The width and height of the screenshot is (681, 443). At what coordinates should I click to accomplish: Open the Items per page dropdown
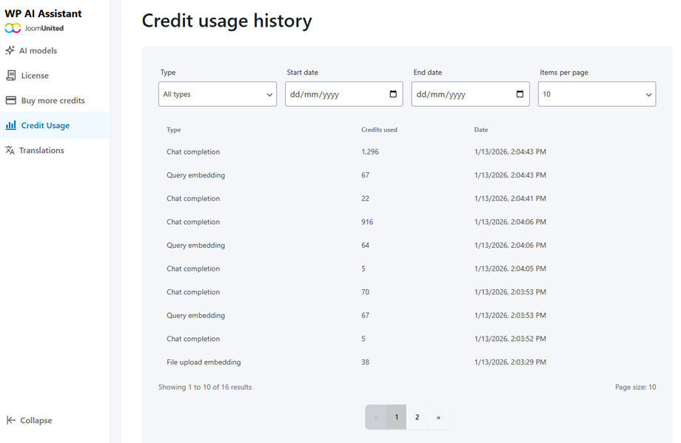pos(597,94)
